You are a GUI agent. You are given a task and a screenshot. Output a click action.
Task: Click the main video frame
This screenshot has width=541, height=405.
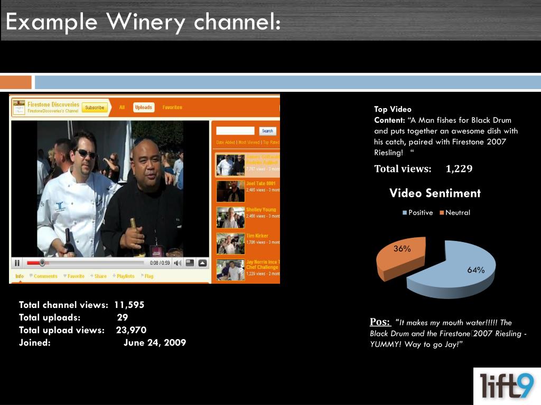coord(110,188)
